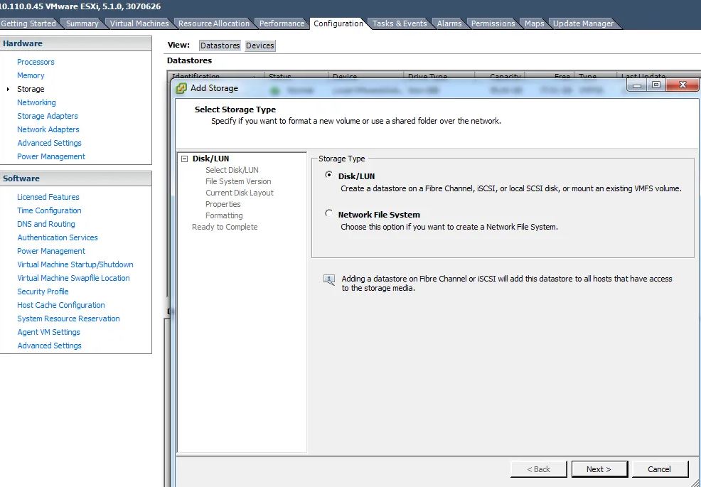The image size is (701, 487).
Task: Click the Add Storage dialog title icon
Action: tap(181, 88)
